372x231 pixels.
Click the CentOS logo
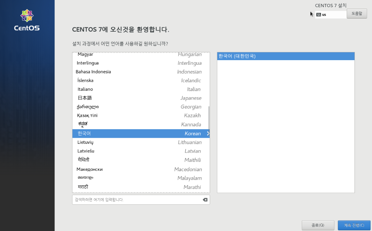coord(27,20)
